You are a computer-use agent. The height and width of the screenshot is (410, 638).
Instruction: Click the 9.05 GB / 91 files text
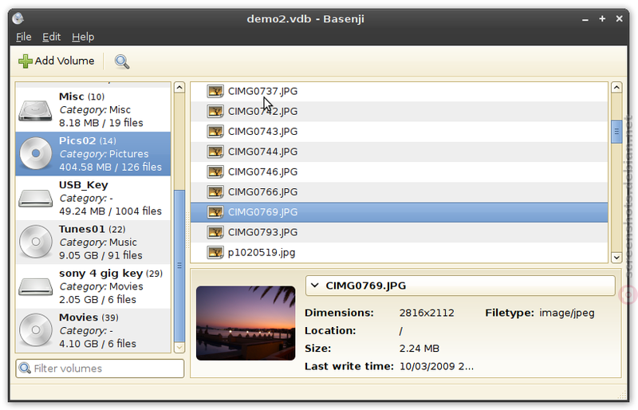coord(100,255)
